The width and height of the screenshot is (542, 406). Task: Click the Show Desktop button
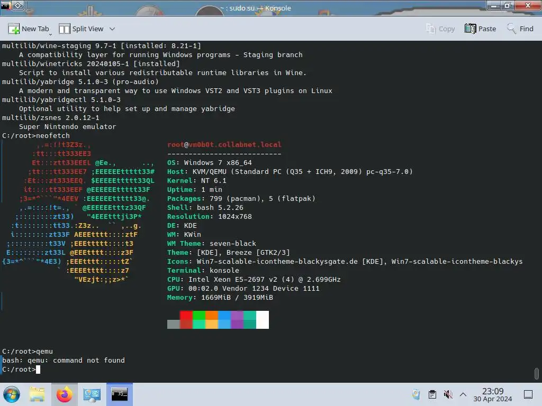(528, 394)
